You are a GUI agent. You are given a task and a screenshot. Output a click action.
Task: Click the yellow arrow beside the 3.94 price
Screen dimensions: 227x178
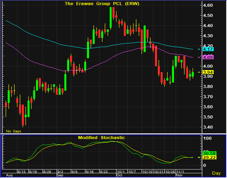199,72
